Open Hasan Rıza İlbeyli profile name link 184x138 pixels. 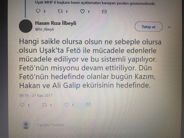click(55, 23)
